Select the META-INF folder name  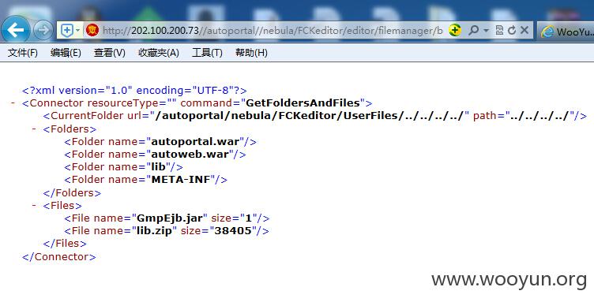[181, 180]
